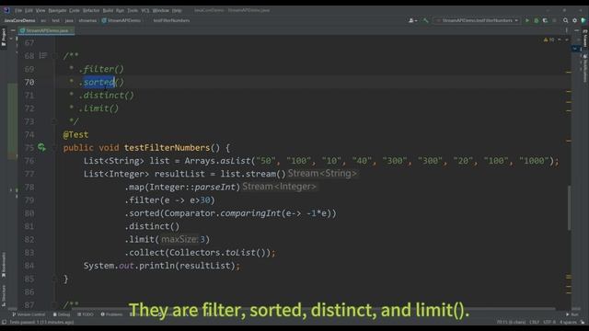Click Comparator.comparingInt on line 80
Viewport: 589px width, 331px height.
(x=223, y=213)
